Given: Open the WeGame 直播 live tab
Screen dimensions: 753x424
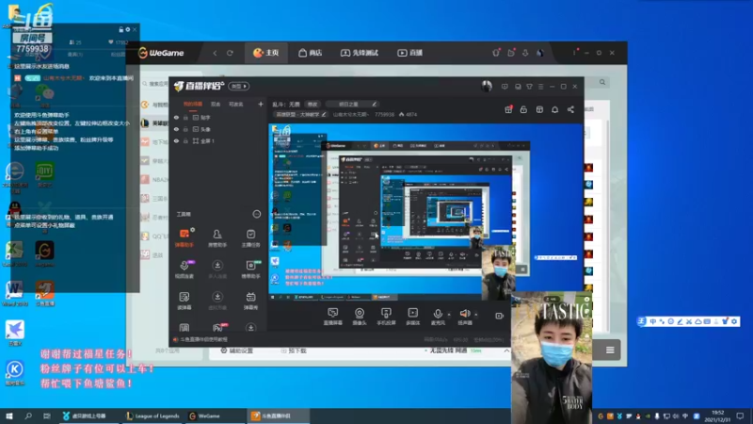Looking at the screenshot, I should tap(409, 53).
